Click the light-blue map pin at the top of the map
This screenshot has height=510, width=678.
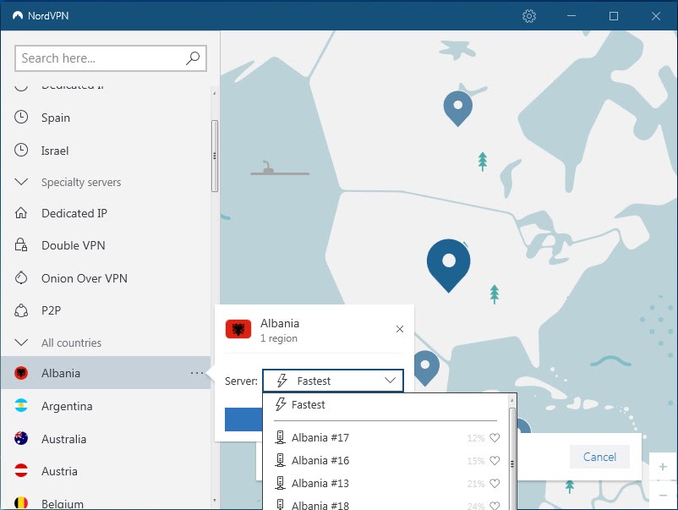pos(458,107)
